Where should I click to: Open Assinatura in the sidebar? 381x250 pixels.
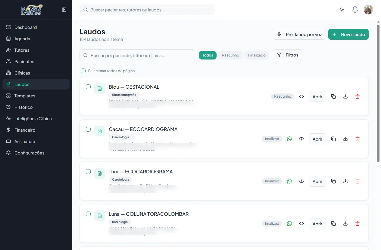click(x=36, y=142)
